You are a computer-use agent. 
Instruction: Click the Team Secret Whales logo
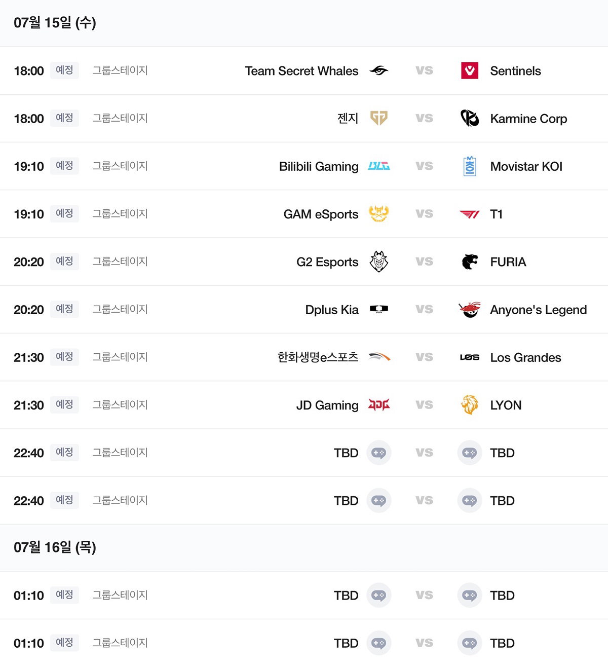click(378, 70)
